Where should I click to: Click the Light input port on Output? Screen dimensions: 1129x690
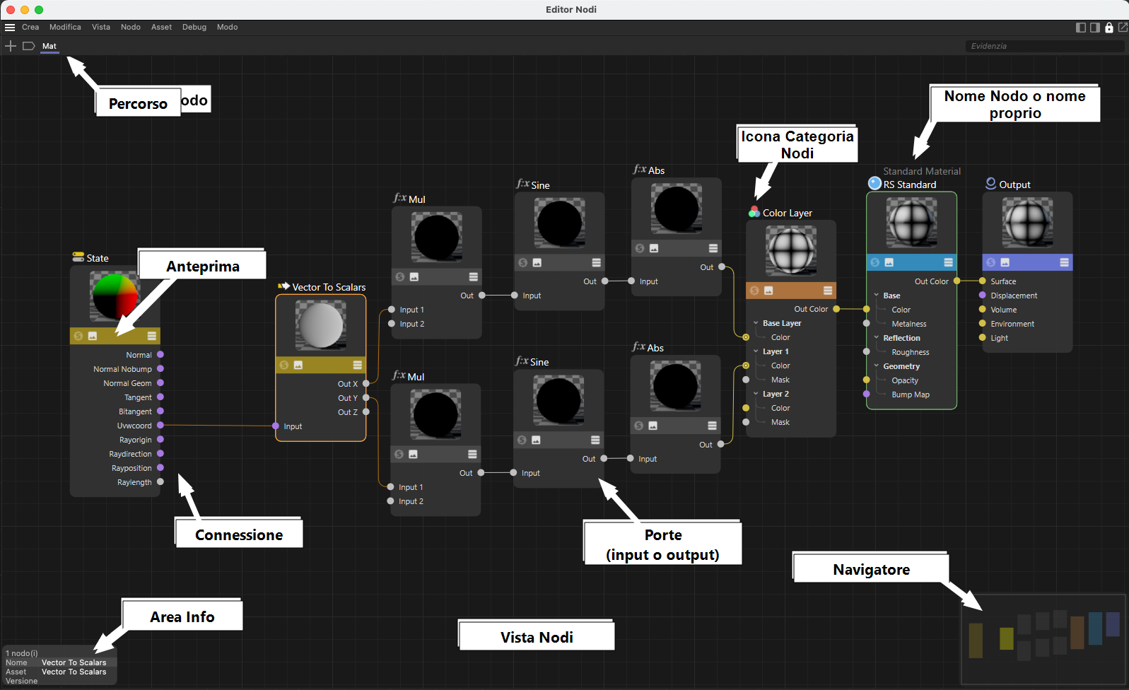click(x=983, y=338)
